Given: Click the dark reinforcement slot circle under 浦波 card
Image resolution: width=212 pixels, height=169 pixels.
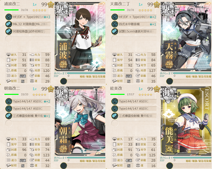Looking at the screenshot, I should (64, 81).
